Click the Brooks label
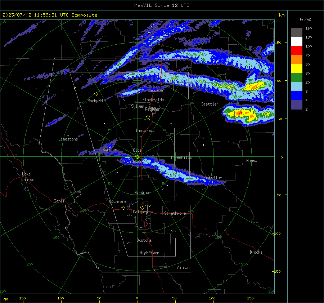324x303 pixels. click(256, 252)
